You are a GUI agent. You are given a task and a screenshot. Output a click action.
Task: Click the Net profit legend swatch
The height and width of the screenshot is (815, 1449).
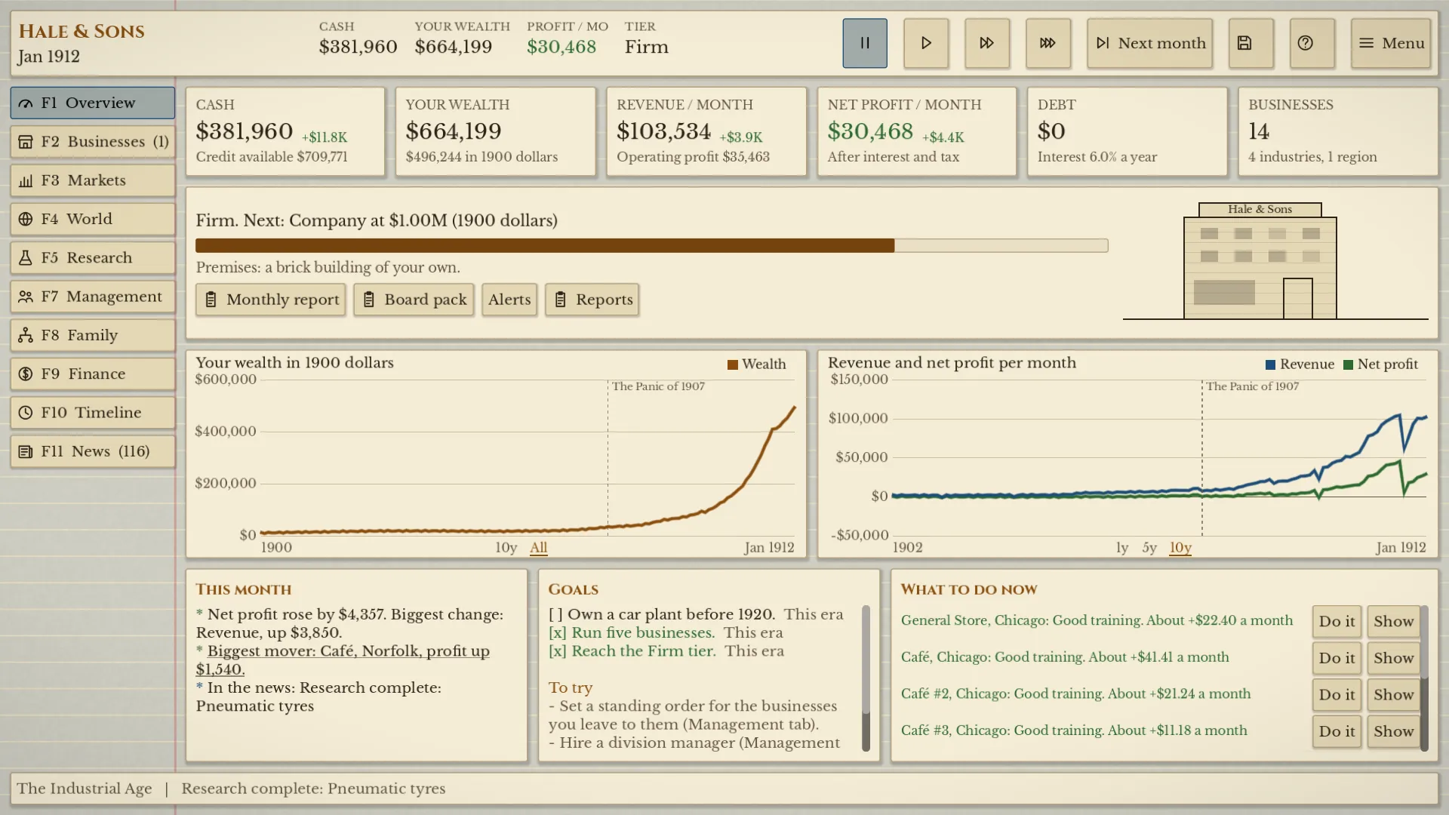[1348, 365]
